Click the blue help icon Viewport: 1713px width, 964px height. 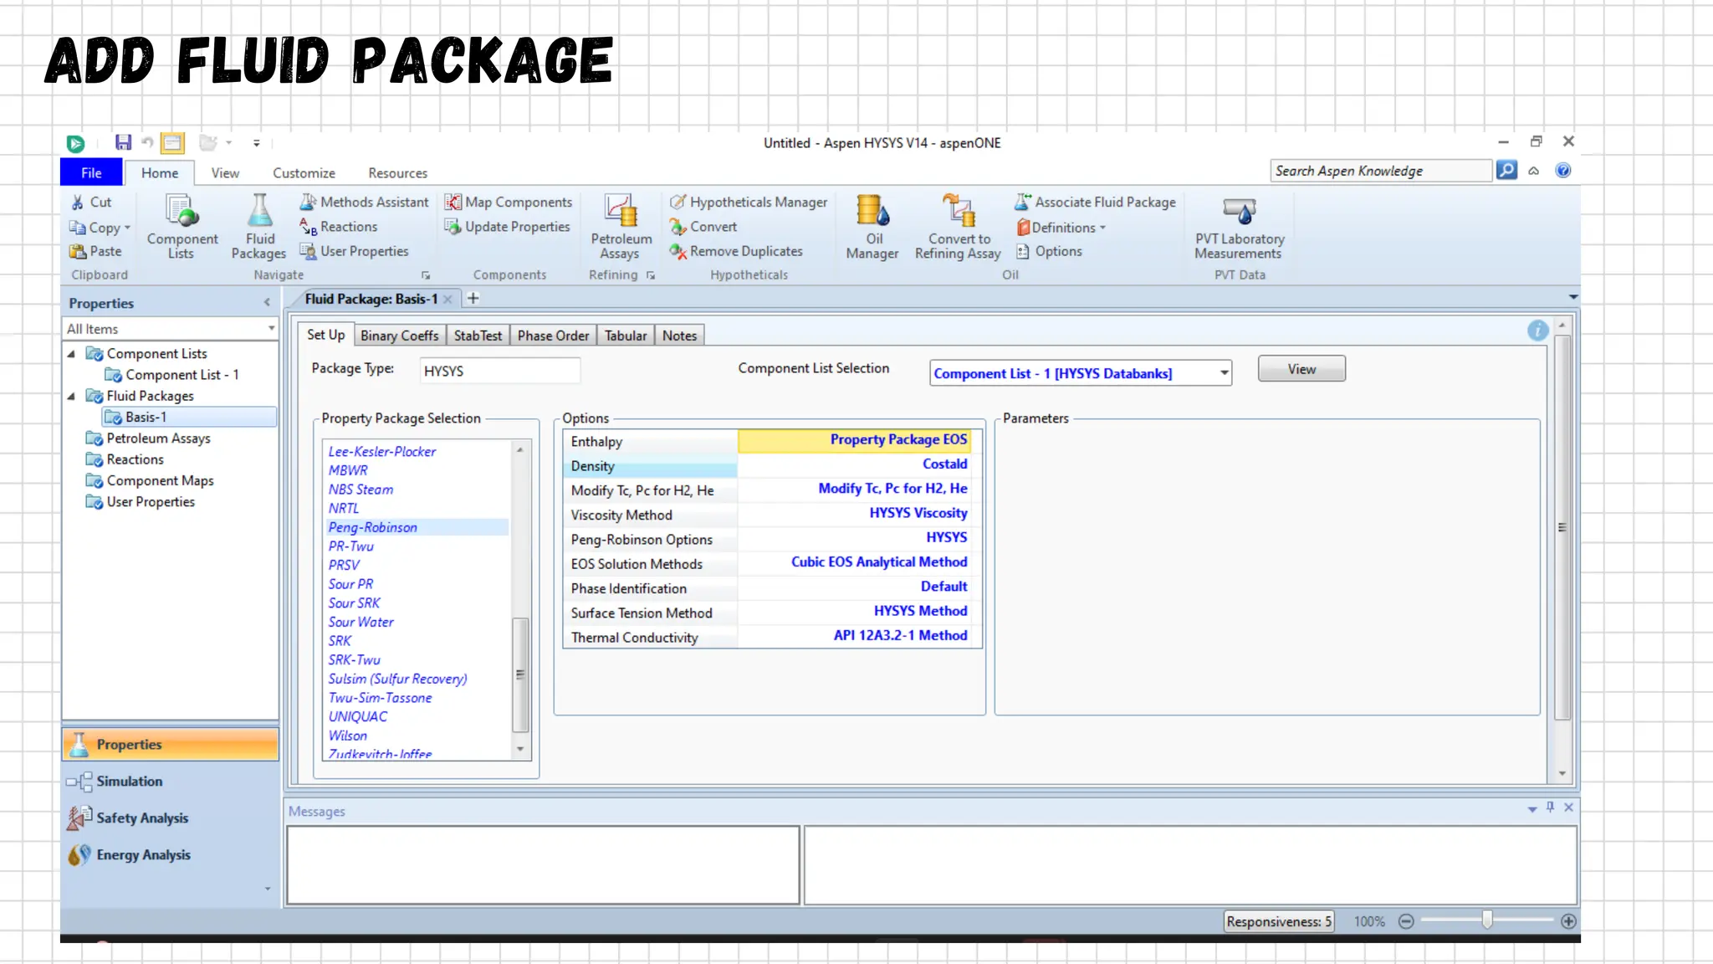pyautogui.click(x=1562, y=171)
